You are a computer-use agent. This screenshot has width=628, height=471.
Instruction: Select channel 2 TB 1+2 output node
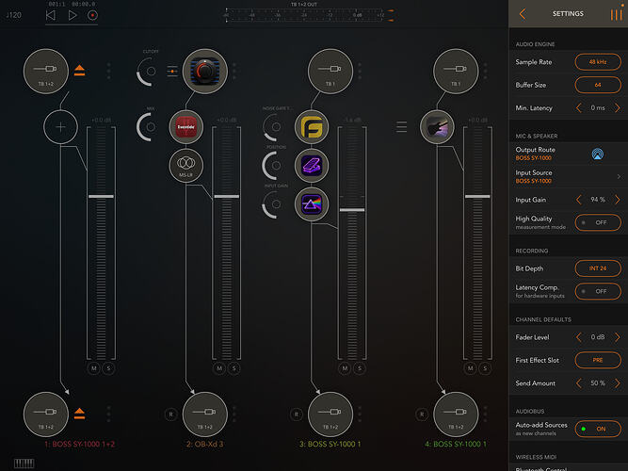(x=205, y=414)
